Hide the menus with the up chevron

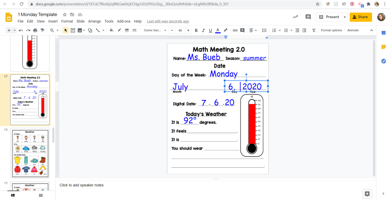pyautogui.click(x=371, y=30)
